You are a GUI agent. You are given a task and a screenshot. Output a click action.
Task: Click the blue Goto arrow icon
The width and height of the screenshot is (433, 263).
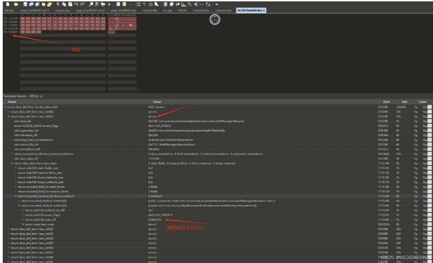109,4
